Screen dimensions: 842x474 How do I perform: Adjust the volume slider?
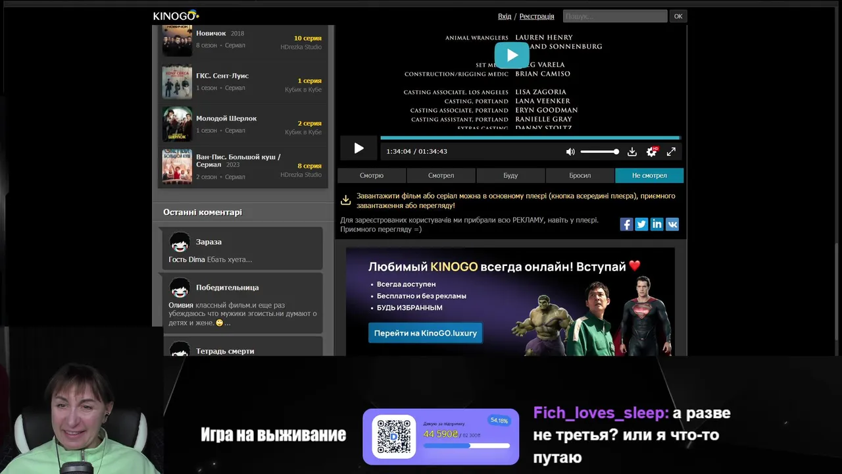pos(599,151)
